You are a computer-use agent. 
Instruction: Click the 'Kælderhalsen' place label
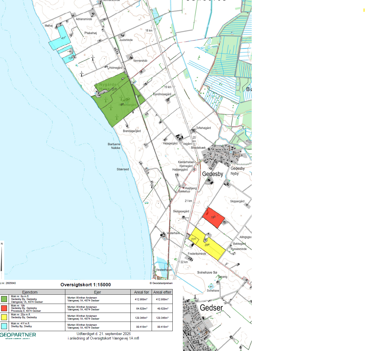coord(186,162)
